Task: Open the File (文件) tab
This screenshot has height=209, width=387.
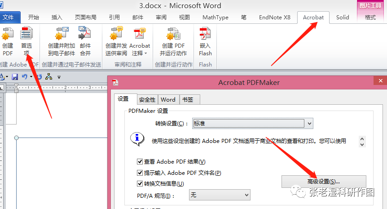Action: (x=9, y=17)
